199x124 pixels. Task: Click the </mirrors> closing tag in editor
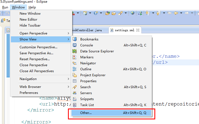(x=36, y=122)
